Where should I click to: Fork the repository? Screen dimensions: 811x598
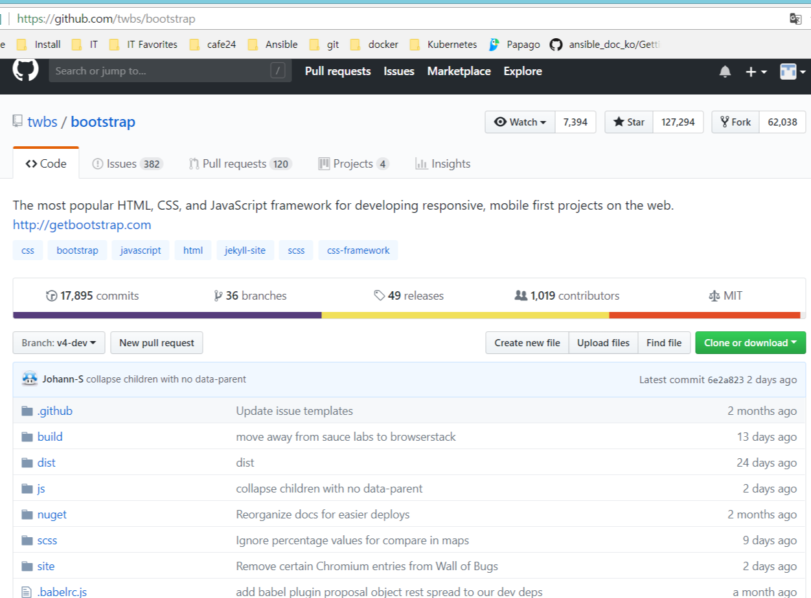pos(735,122)
